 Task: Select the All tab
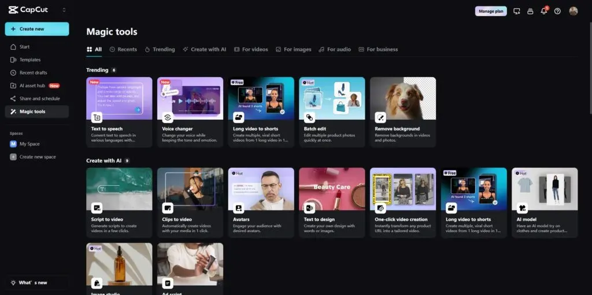94,50
